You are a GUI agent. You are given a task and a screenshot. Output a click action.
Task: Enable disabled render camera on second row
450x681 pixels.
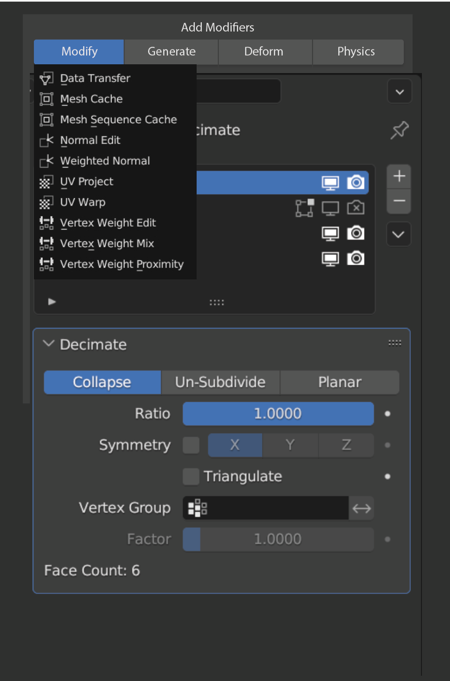[x=356, y=208]
